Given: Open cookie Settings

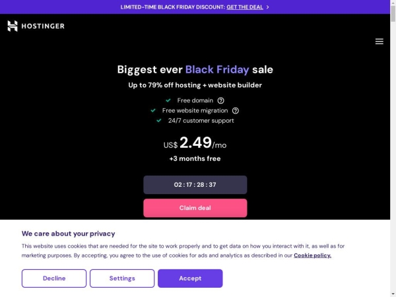Looking at the screenshot, I should tap(122, 279).
